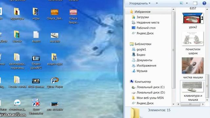Click file list scroll up arrow
The image size is (210, 118).
click(207, 10)
